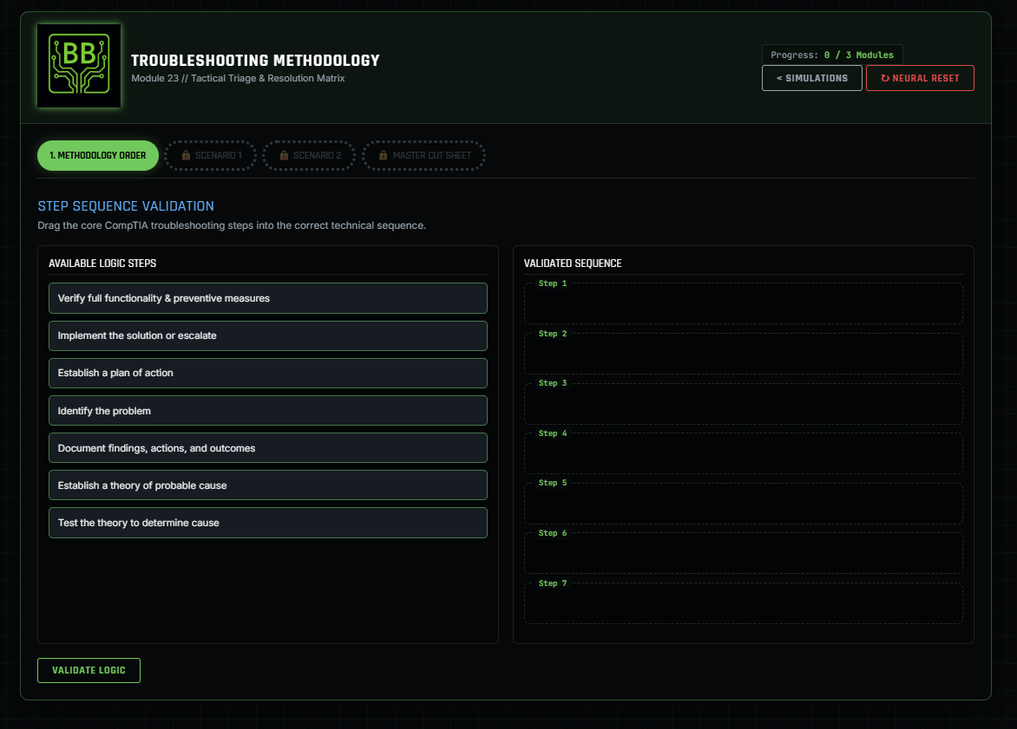Go back to Simulations
The height and width of the screenshot is (729, 1017).
click(811, 78)
